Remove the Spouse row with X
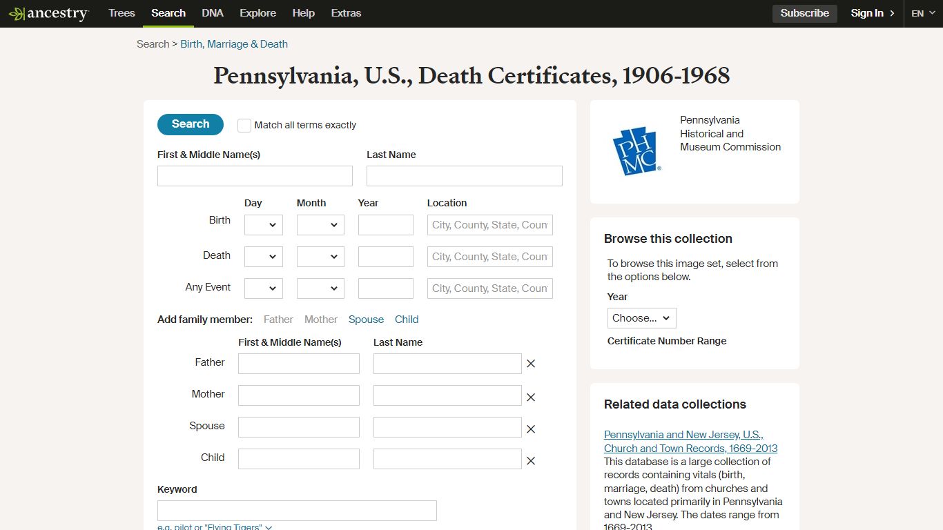Viewport: 943px width, 530px height. coord(531,429)
